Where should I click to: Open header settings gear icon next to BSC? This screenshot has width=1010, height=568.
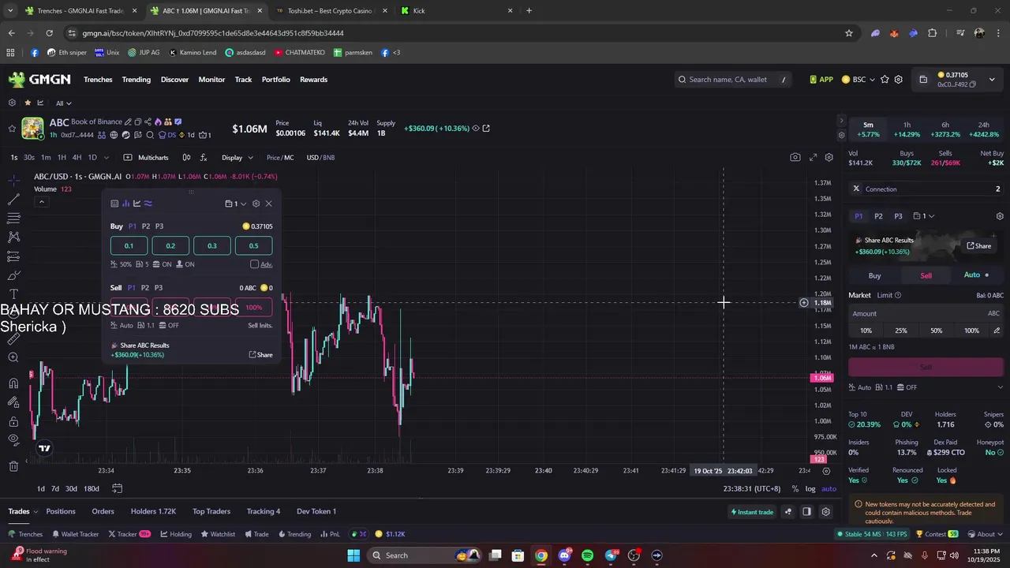point(898,80)
